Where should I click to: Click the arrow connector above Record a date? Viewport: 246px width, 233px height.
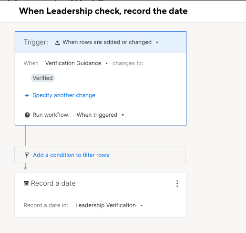25,166
